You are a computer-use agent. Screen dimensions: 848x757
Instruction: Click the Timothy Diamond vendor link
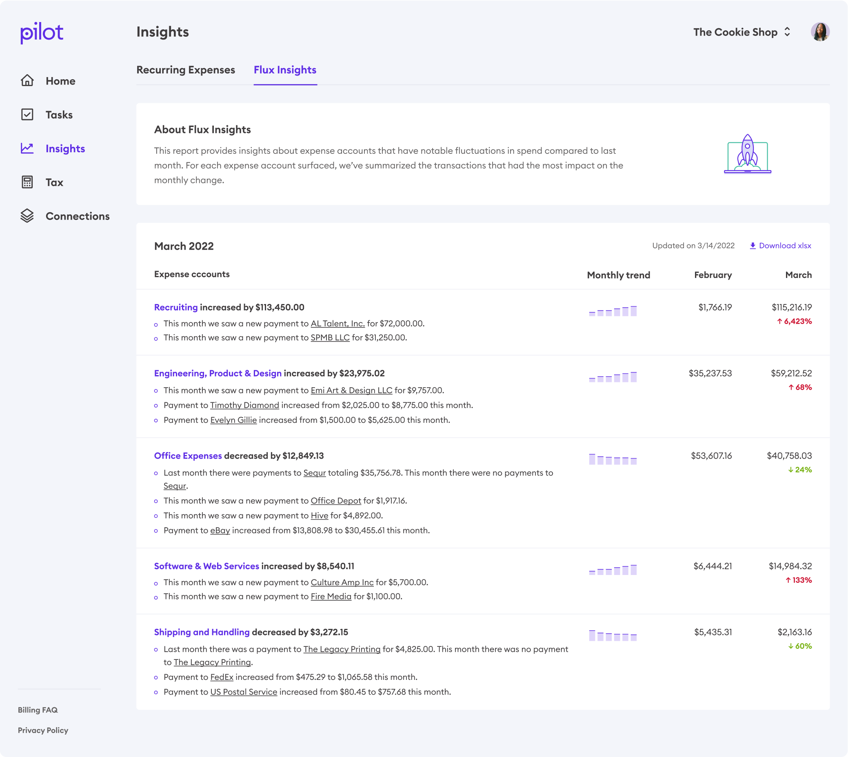pos(244,406)
